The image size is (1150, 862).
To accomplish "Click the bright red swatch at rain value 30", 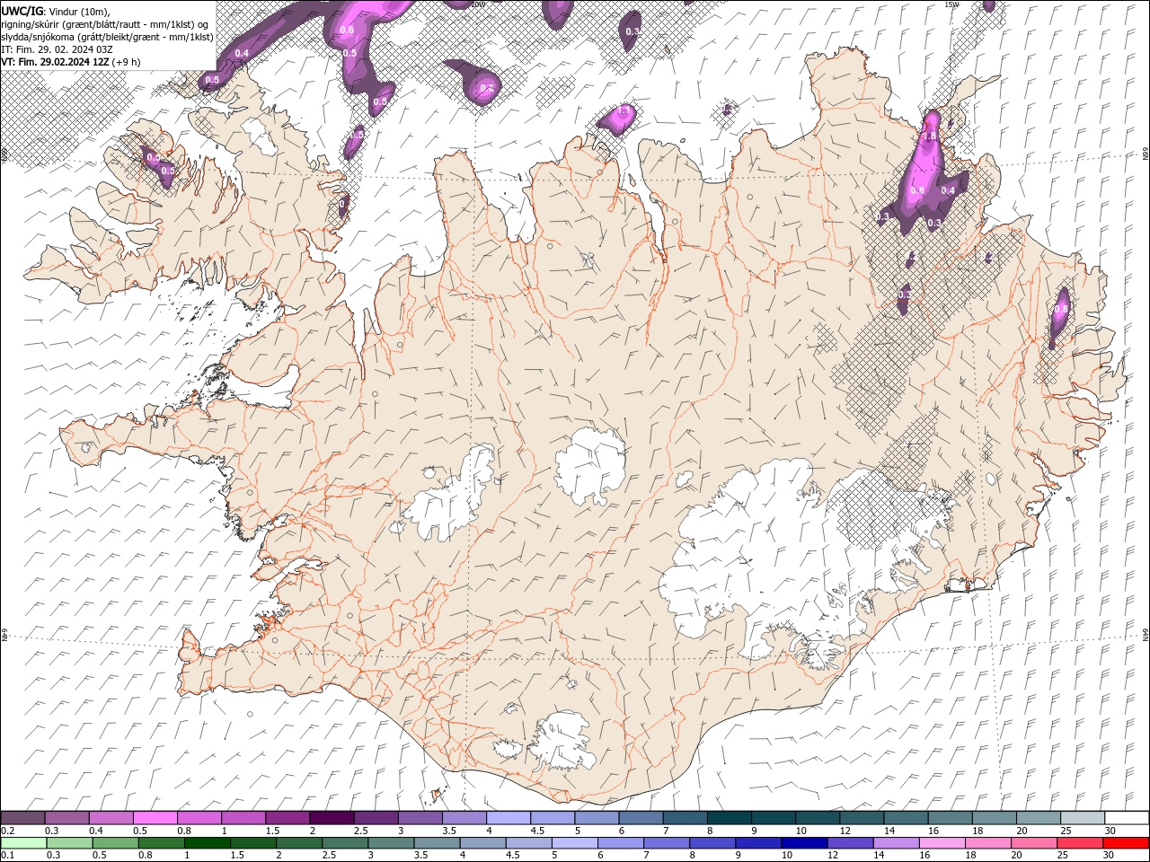I will coord(1126,844).
